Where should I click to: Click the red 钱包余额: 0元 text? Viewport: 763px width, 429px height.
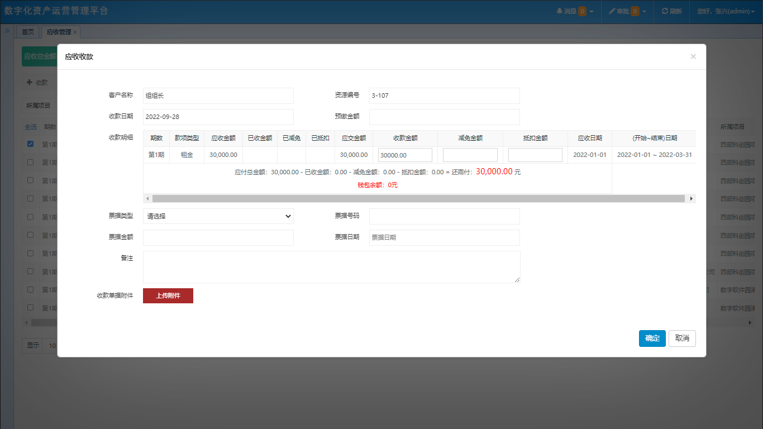[378, 185]
